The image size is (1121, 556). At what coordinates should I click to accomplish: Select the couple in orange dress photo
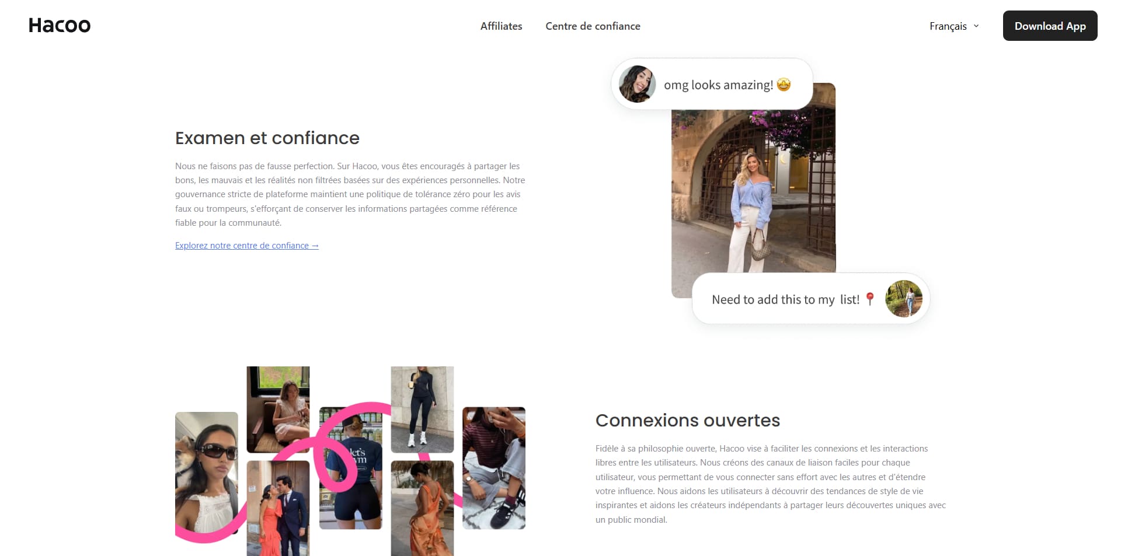[x=278, y=508]
